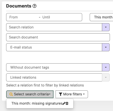This screenshot has width=113, height=111.
Task: Open the E-mail status combo box
Action: (x=54, y=47)
